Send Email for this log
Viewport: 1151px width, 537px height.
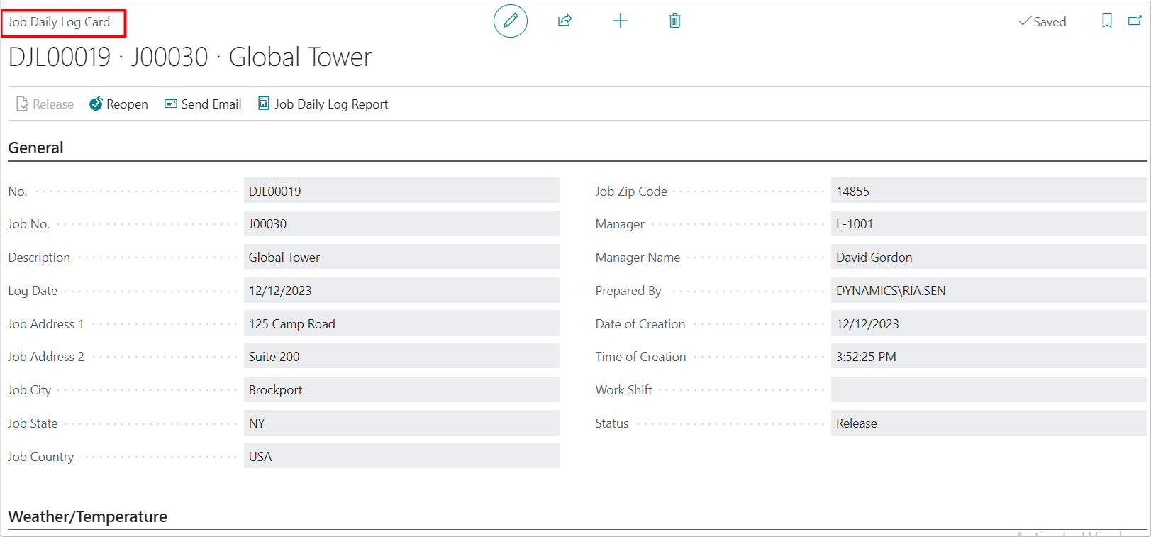point(203,104)
